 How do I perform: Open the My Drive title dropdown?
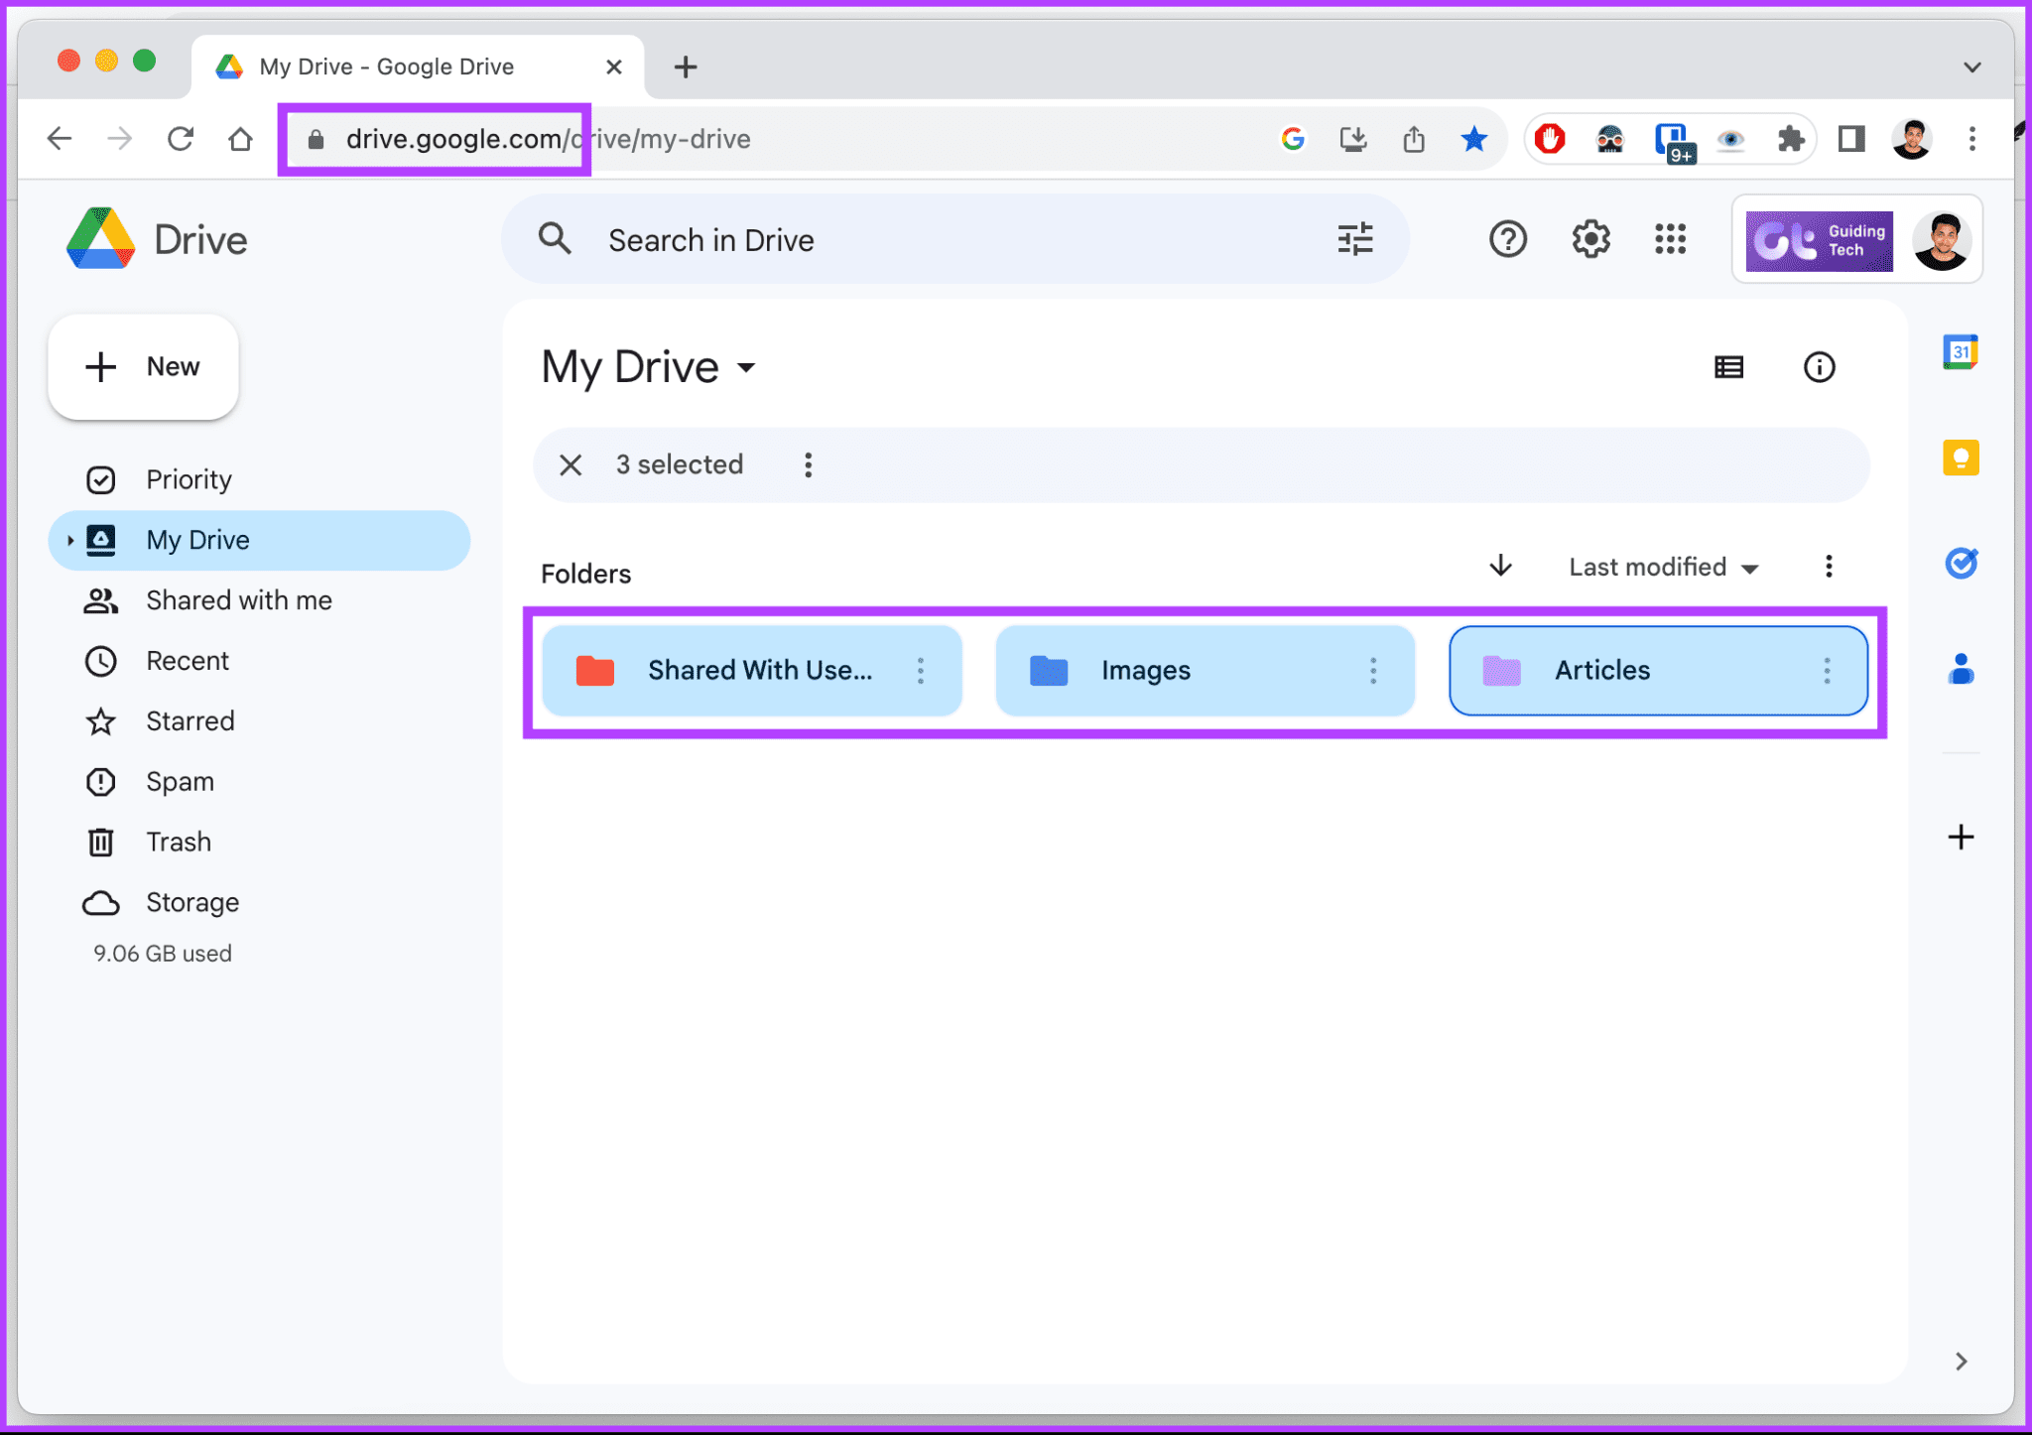[x=747, y=368]
